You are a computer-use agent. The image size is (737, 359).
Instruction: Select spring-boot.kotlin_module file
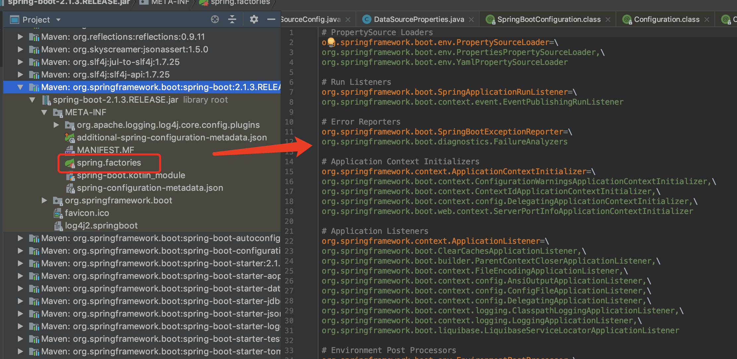tap(131, 175)
